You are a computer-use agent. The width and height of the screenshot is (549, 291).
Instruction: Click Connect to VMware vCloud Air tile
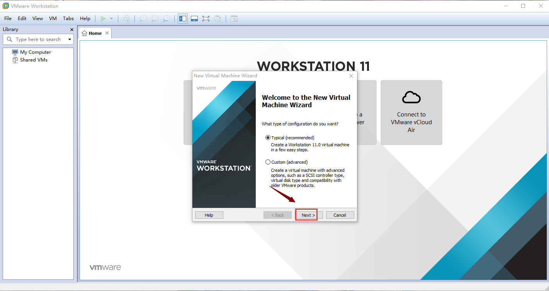411,113
